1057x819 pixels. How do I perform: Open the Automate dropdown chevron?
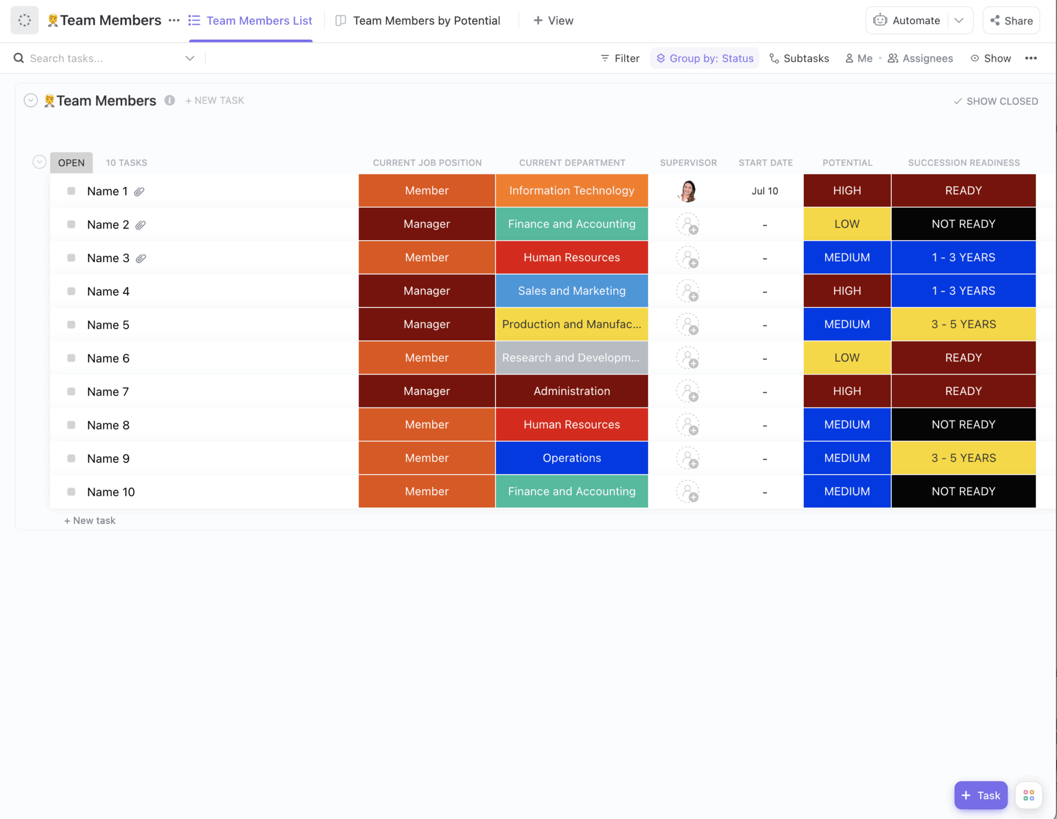click(960, 20)
